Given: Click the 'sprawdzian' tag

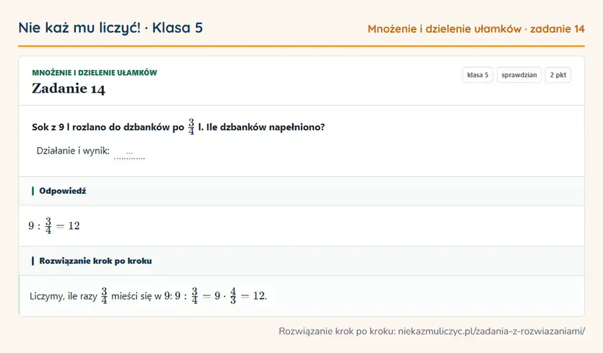Looking at the screenshot, I should [x=519, y=75].
